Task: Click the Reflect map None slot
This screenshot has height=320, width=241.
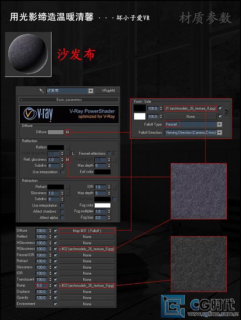Action: click(87, 237)
